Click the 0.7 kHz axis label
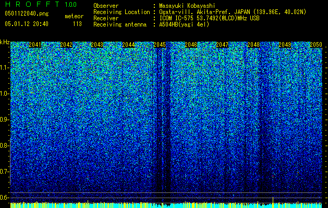The width and height of the screenshot is (328, 208). 5,172
